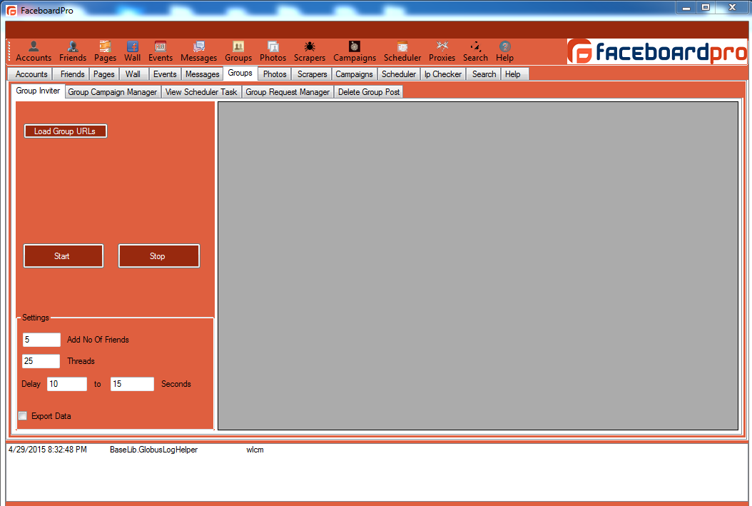Click the Start button
The width and height of the screenshot is (752, 506).
(63, 256)
